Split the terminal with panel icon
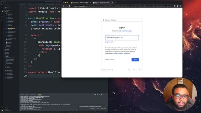The height and width of the screenshot is (113, 201). (x=100, y=94)
